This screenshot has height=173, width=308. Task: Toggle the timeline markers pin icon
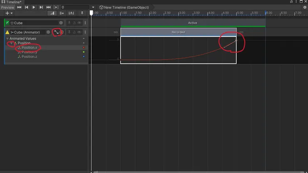coord(82,13)
